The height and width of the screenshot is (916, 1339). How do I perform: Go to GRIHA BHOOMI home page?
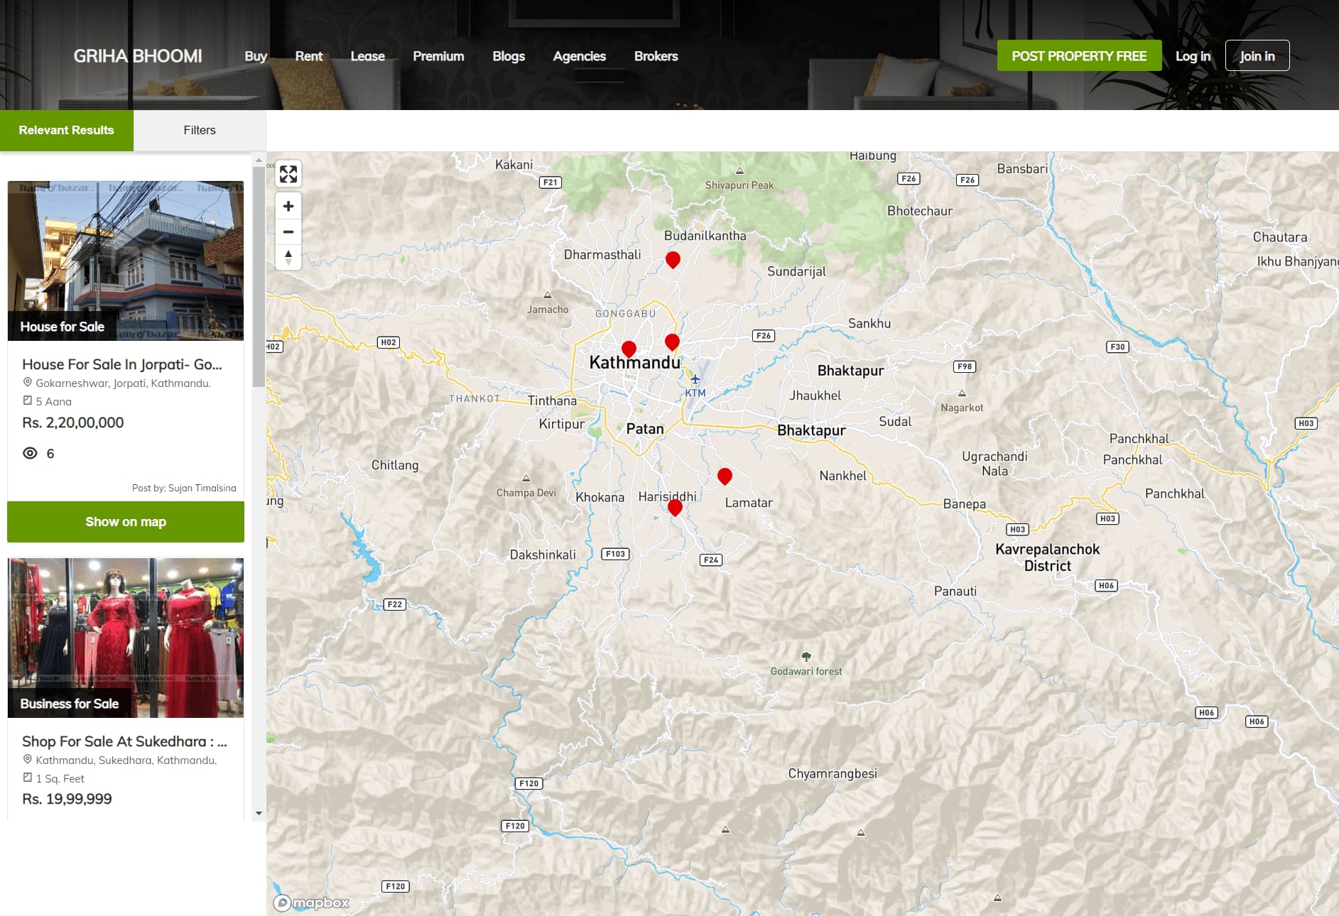coord(138,56)
